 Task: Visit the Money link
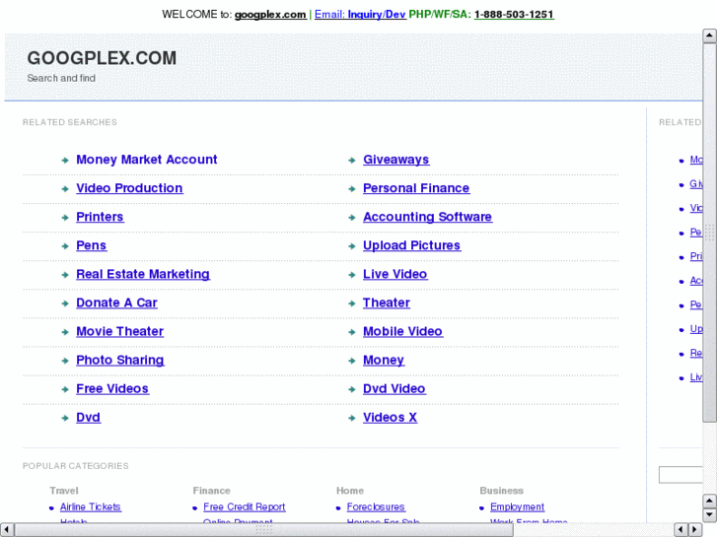384,360
